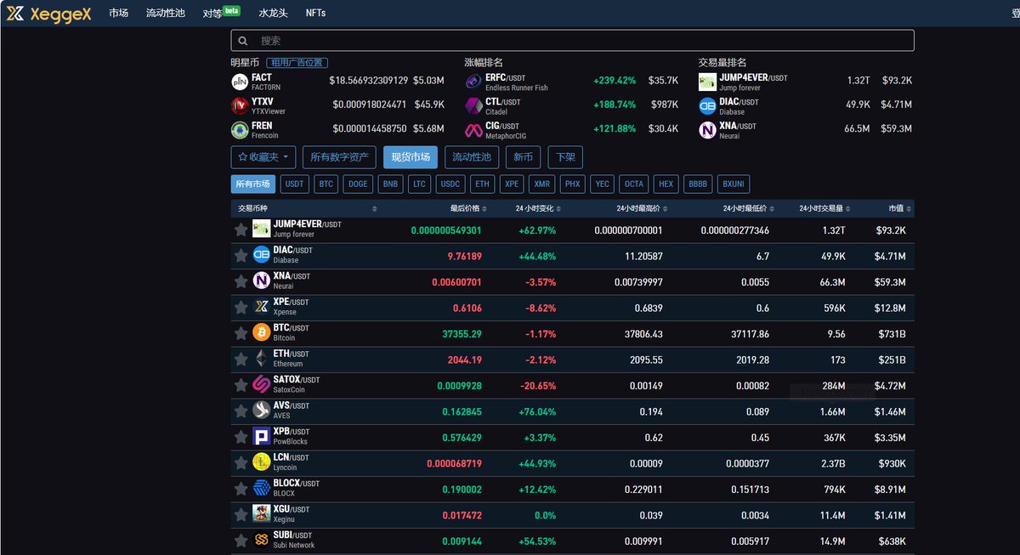Click the Xpense logo in XPE row
This screenshot has width=1020, height=555.
point(261,307)
